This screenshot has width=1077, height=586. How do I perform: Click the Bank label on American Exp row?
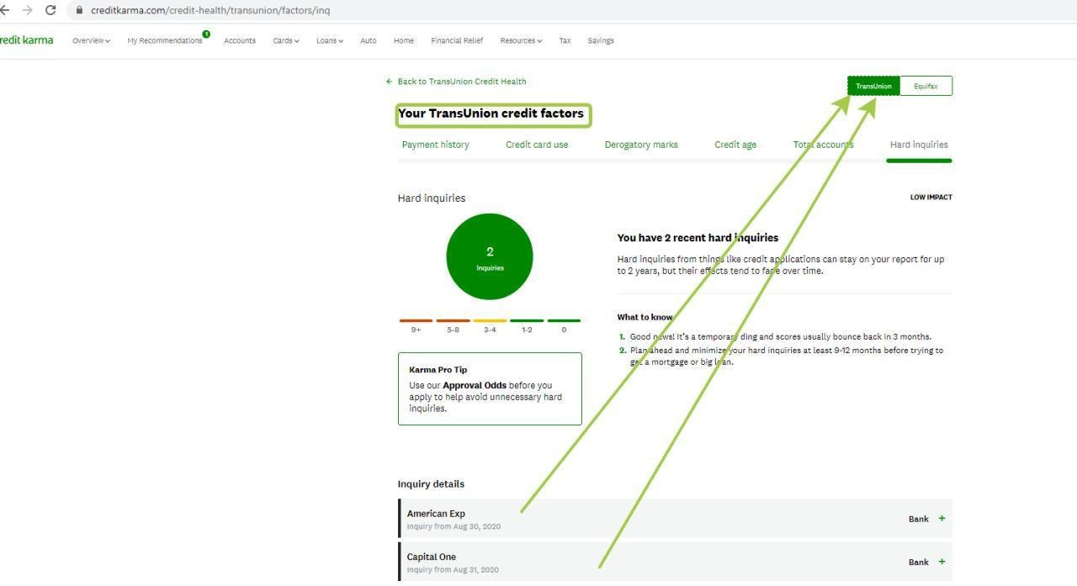point(919,519)
